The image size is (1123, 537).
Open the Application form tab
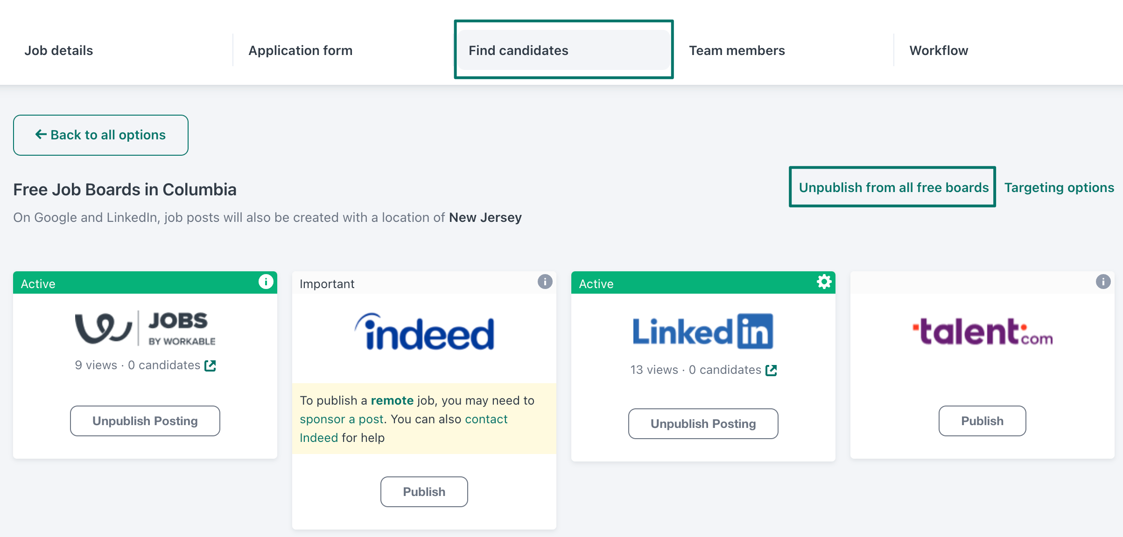point(301,50)
